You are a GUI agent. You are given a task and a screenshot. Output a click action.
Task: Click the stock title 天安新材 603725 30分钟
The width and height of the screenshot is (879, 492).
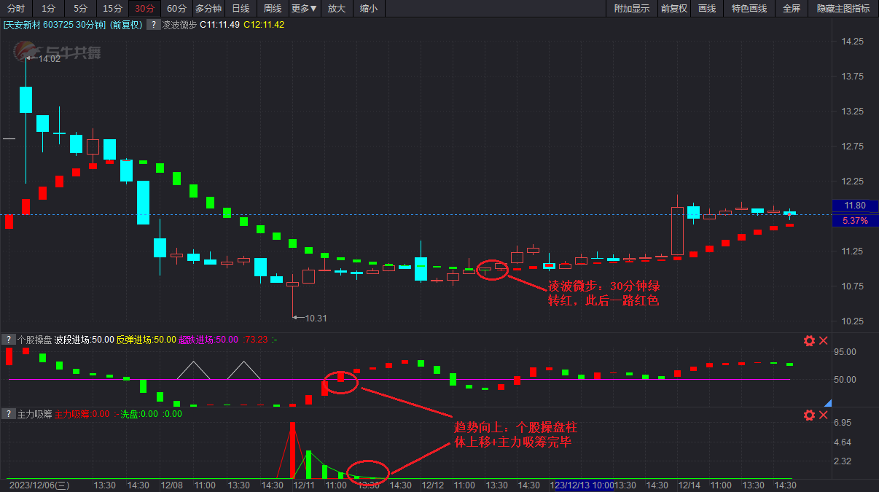point(55,25)
